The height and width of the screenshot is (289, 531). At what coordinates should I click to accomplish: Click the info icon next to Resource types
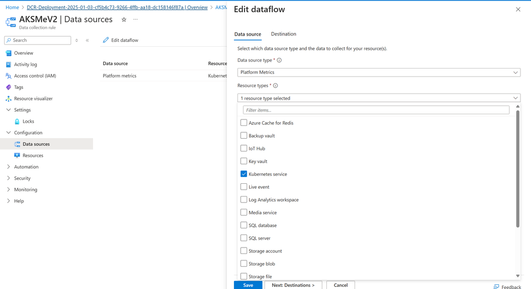(x=275, y=86)
